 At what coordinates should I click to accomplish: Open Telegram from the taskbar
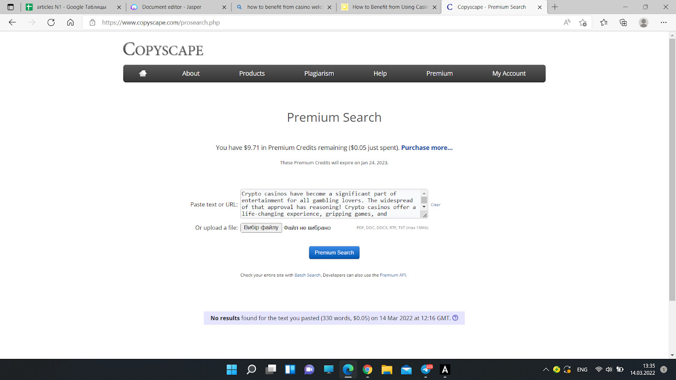[x=426, y=369]
